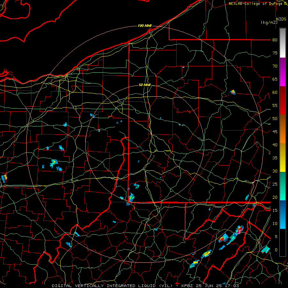Click the 100 NMI range ring label
This screenshot has width=288, height=288.
pyautogui.click(x=145, y=26)
